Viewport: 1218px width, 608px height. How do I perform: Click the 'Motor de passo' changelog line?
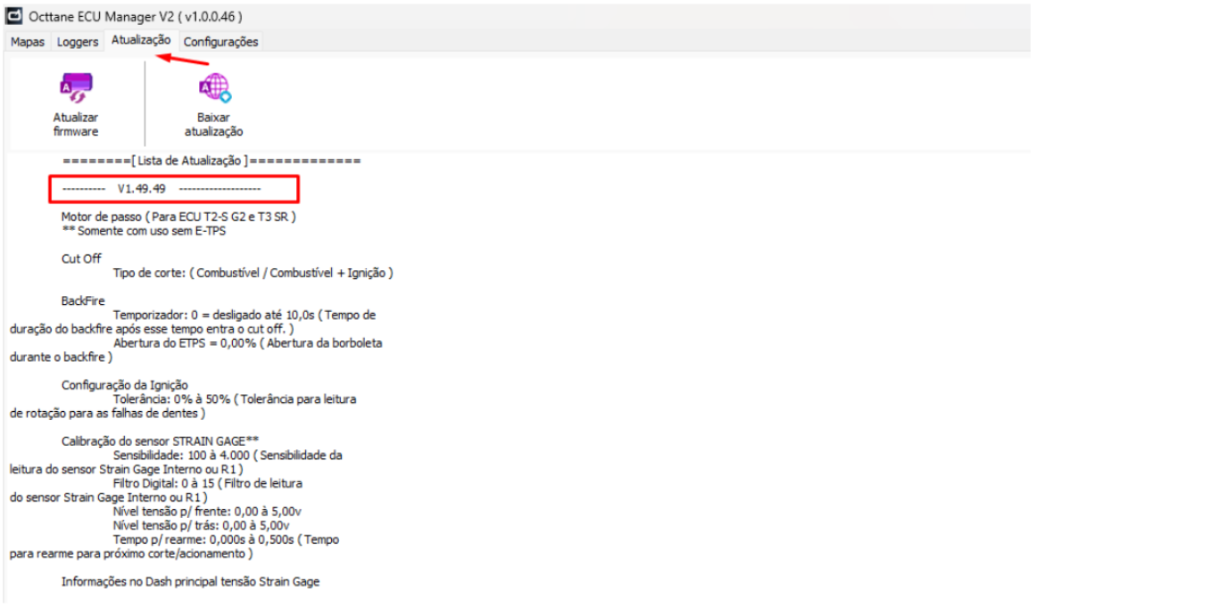(178, 217)
